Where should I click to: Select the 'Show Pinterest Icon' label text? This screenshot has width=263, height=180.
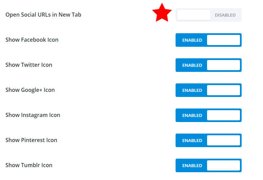[31, 140]
